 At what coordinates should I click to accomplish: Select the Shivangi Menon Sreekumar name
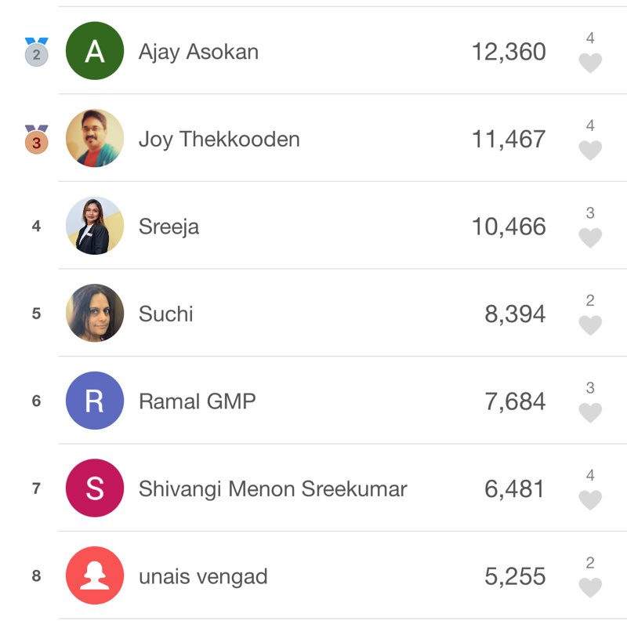click(273, 489)
